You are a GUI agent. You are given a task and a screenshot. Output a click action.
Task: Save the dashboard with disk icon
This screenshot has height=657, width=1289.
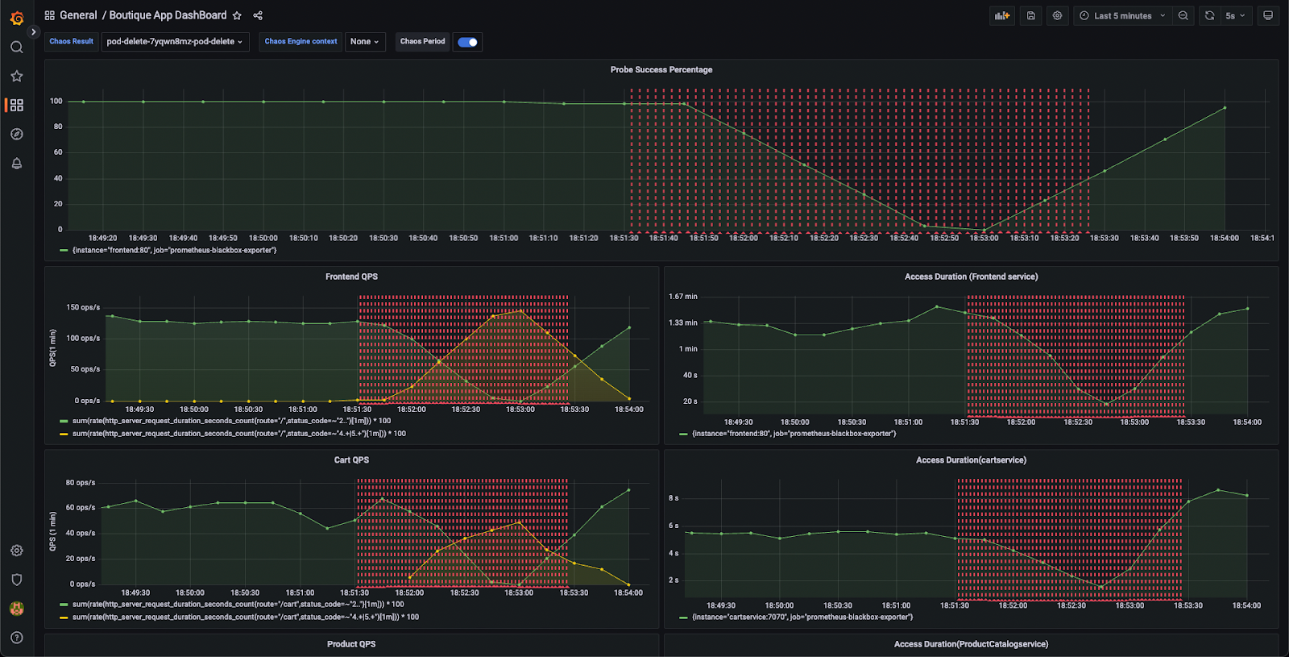pos(1030,15)
